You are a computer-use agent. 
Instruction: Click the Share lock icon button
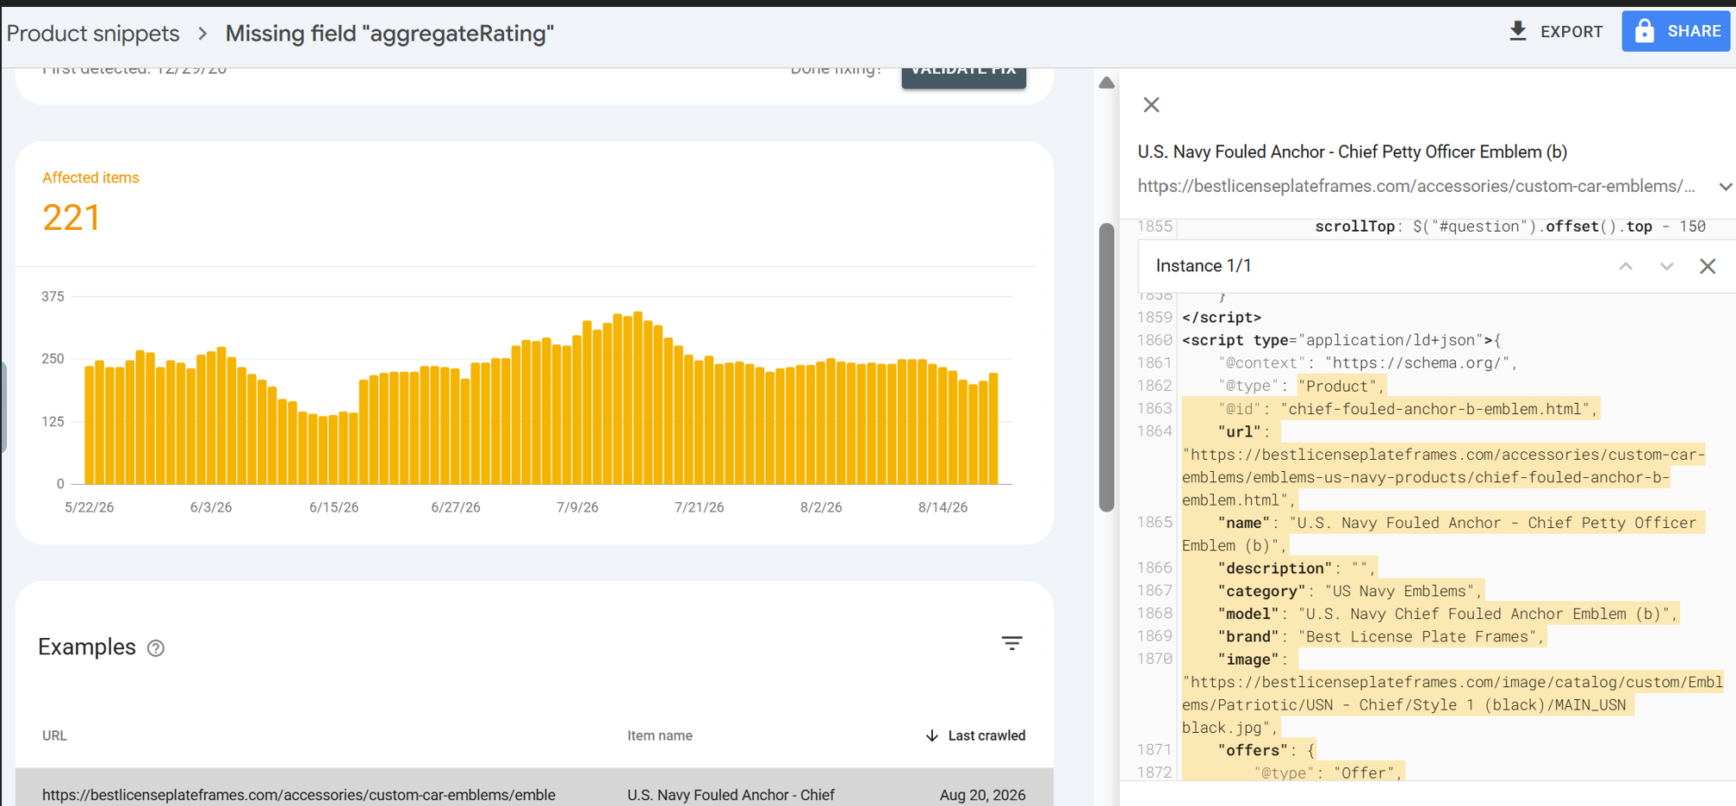(x=1676, y=31)
